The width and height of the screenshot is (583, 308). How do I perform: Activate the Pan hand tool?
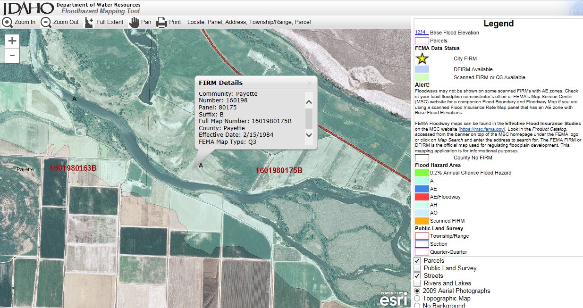click(134, 22)
